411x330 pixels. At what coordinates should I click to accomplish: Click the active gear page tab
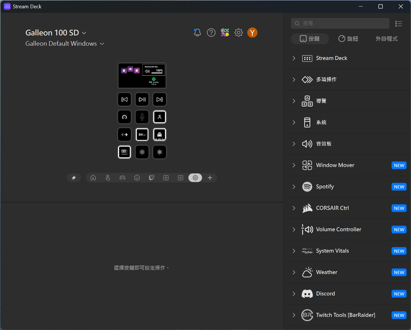click(195, 178)
